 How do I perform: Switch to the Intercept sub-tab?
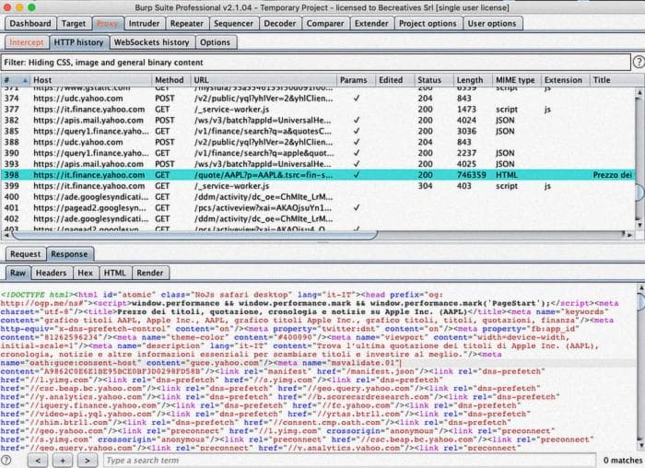click(27, 42)
